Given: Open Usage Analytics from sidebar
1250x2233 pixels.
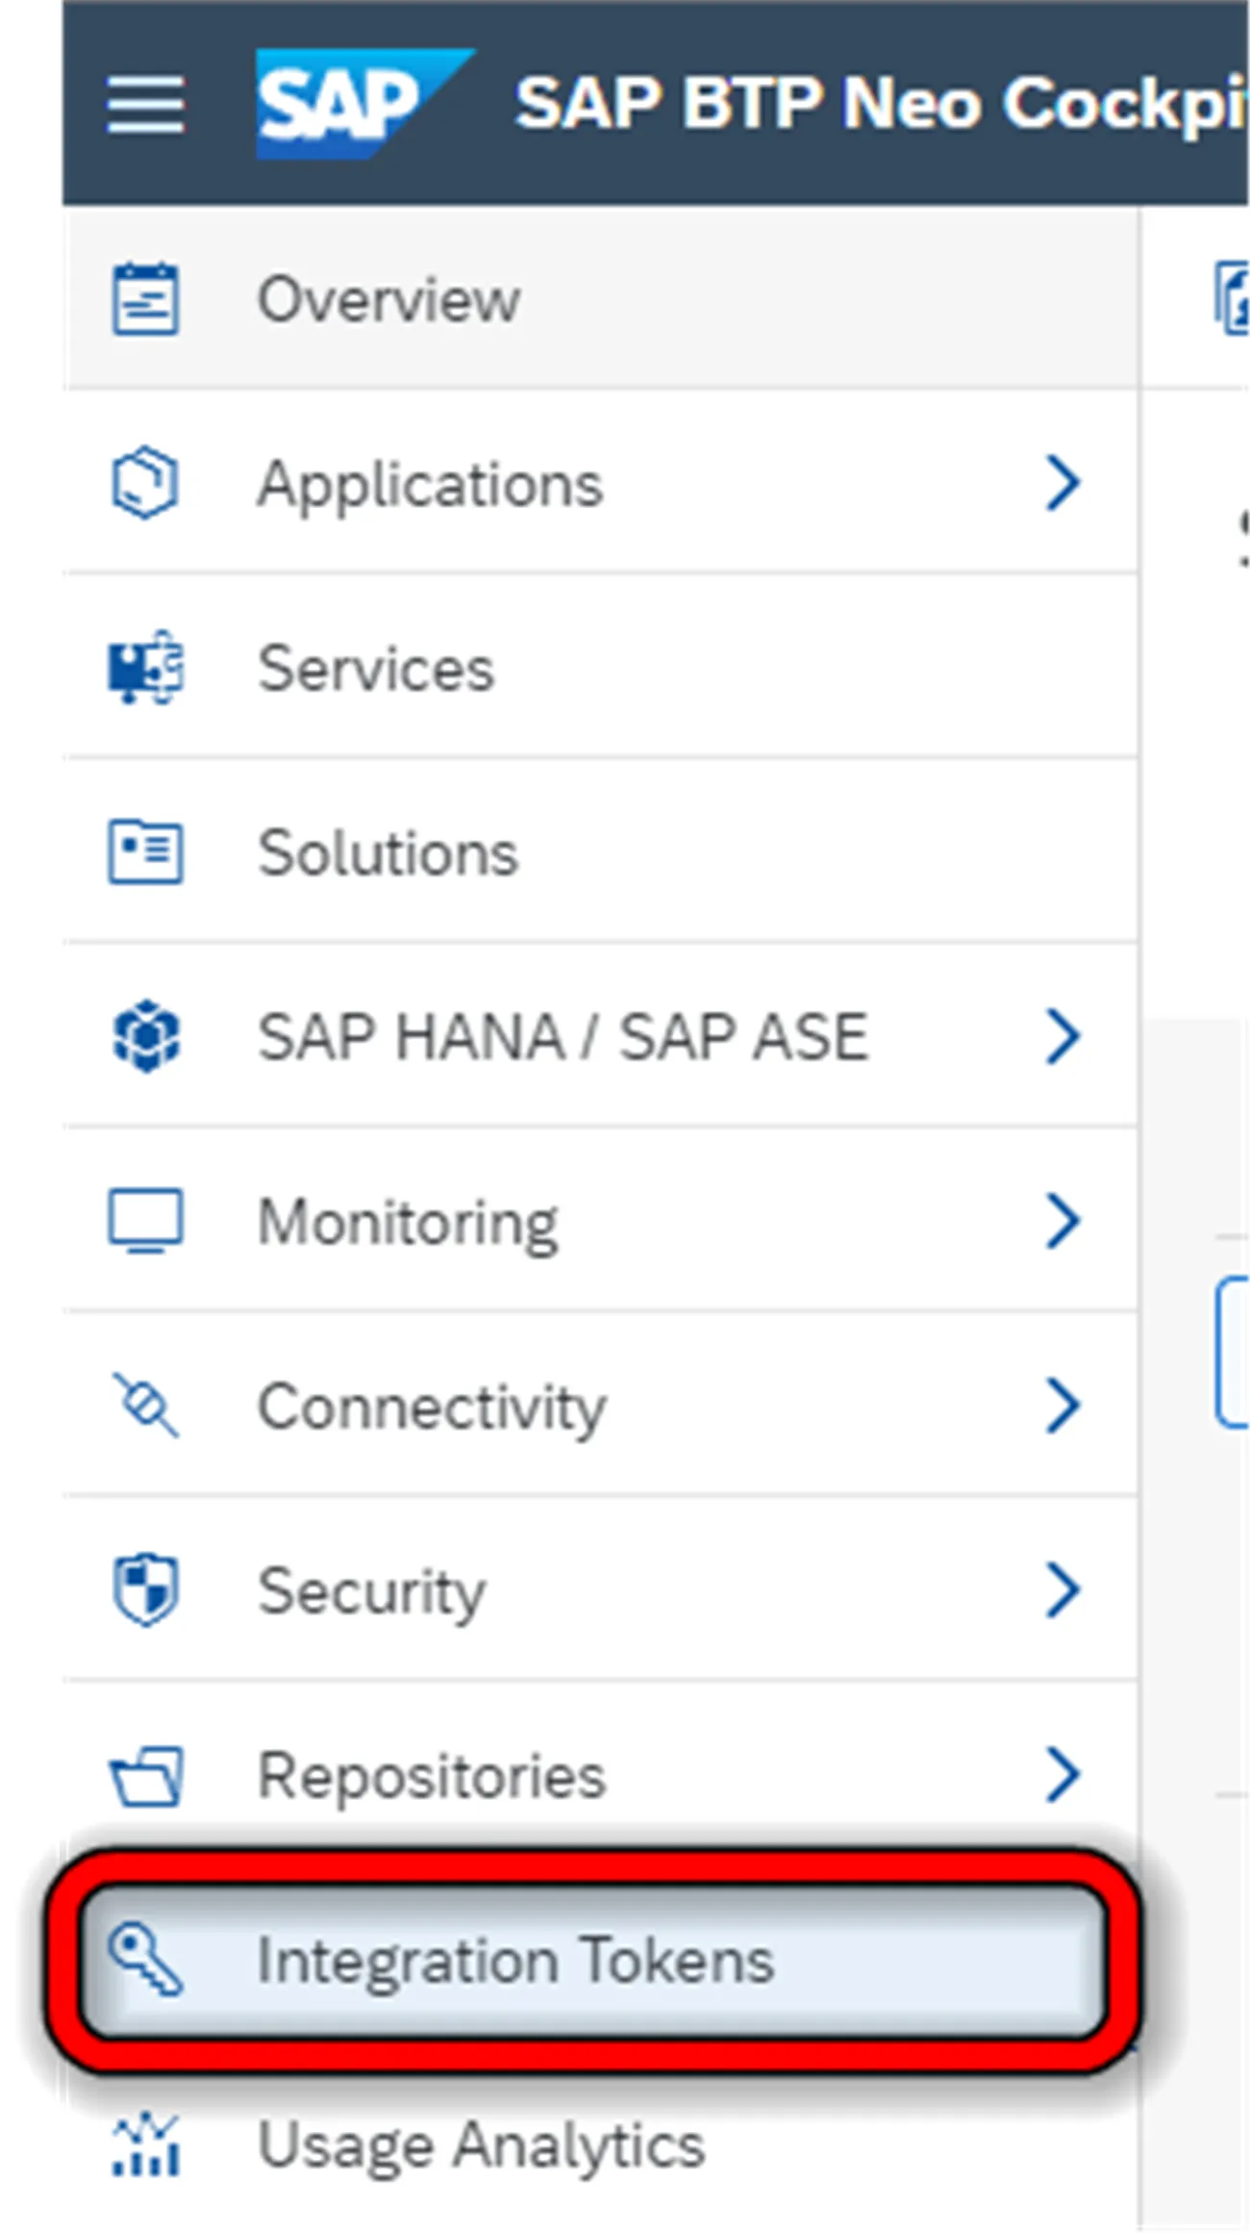Looking at the screenshot, I should tap(601, 2144).
